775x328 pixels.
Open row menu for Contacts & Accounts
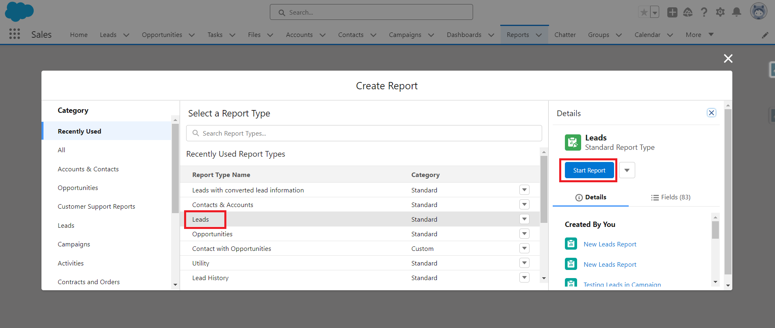[524, 204]
